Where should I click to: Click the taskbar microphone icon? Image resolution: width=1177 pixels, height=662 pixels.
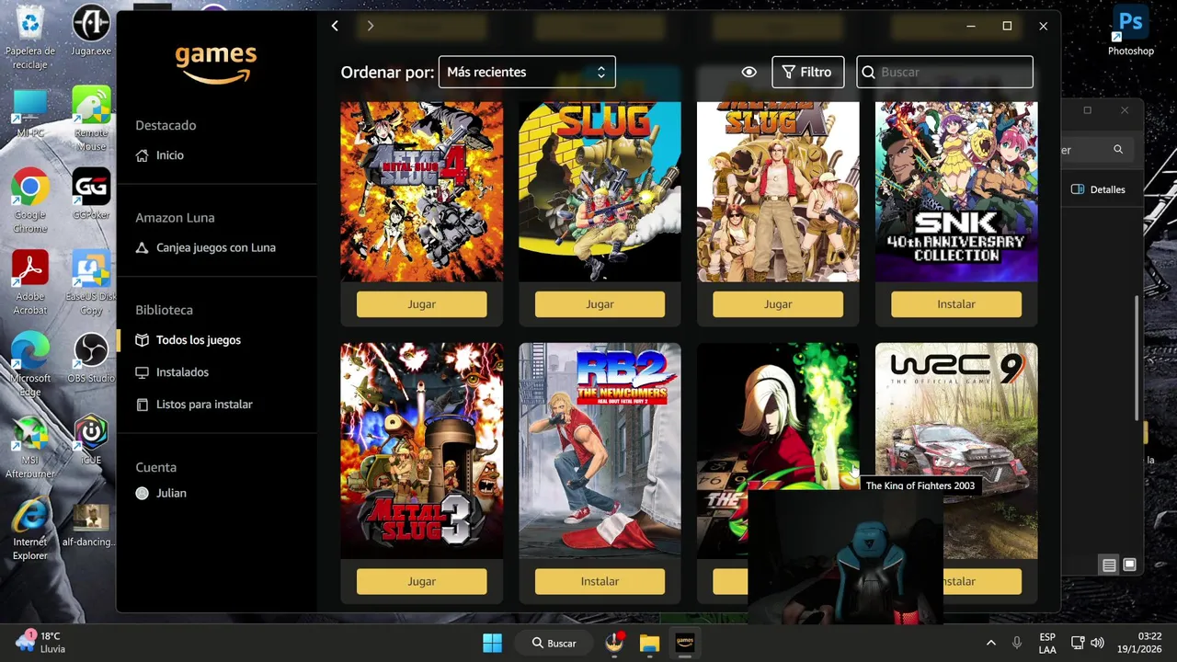pyautogui.click(x=1017, y=643)
